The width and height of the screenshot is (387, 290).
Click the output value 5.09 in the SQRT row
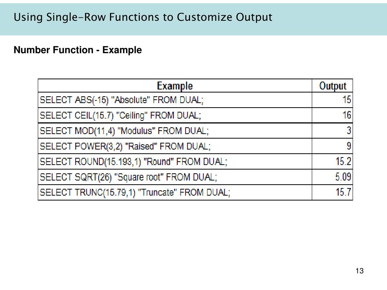tap(343, 177)
